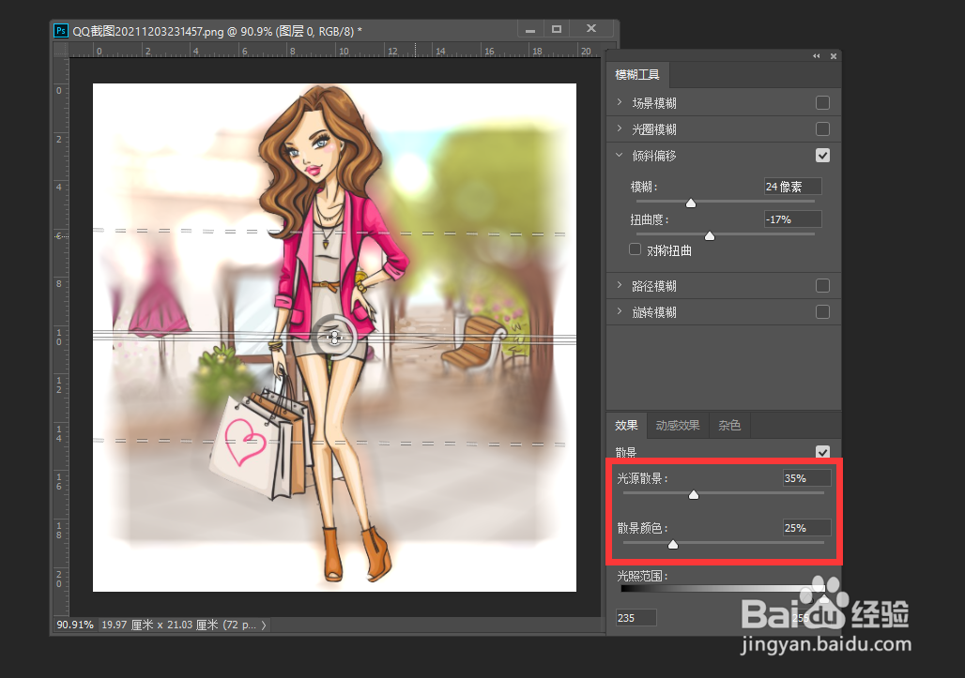Switch to the 杂色 tab
Viewport: 965px width, 678px height.
[729, 426]
